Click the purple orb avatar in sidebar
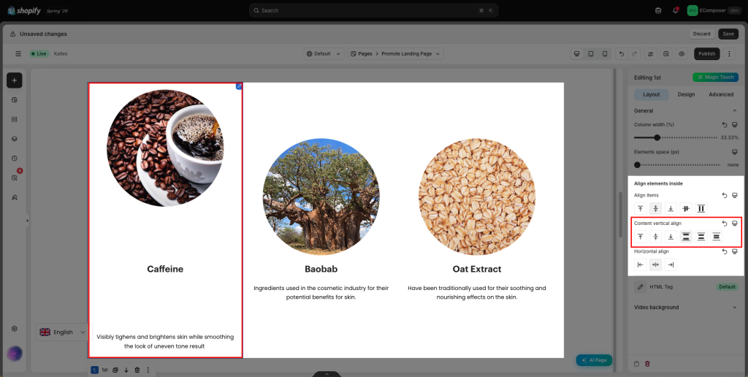The image size is (748, 377). [15, 354]
